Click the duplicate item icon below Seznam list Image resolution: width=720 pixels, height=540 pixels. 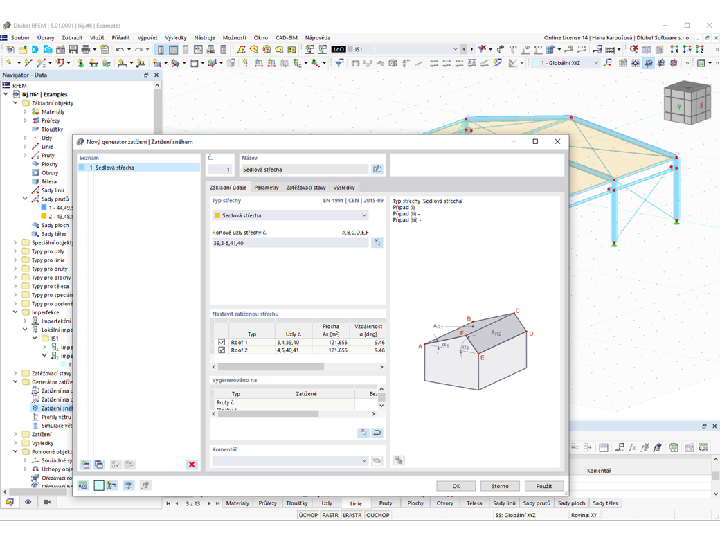pos(99,465)
